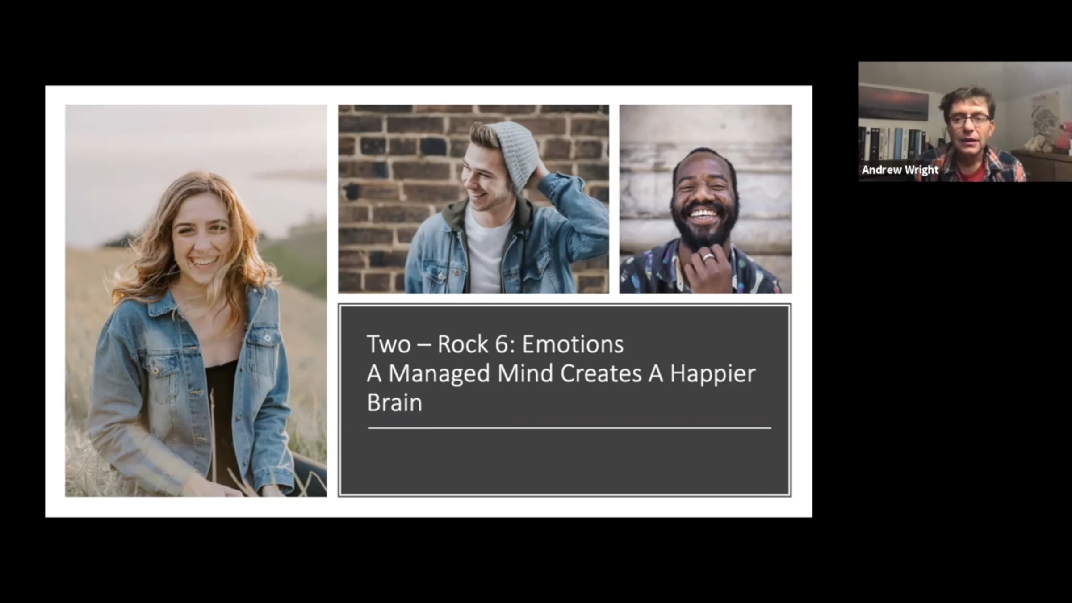Click the ring on bearded man's finger
Image resolution: width=1072 pixels, height=603 pixels.
(708, 257)
